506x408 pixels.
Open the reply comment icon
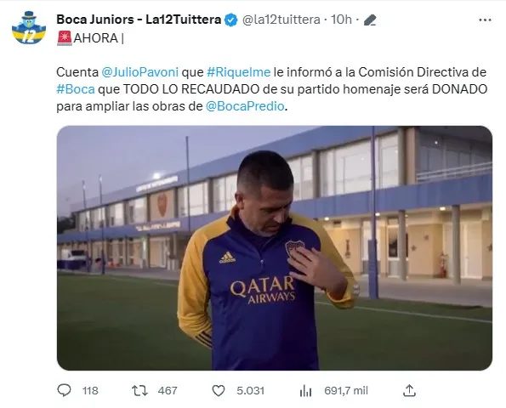coord(64,390)
